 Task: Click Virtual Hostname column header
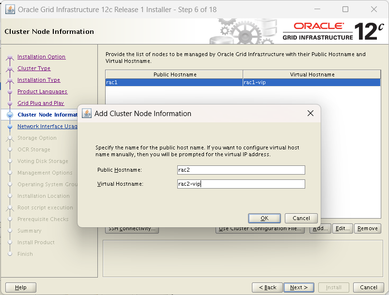(x=311, y=74)
